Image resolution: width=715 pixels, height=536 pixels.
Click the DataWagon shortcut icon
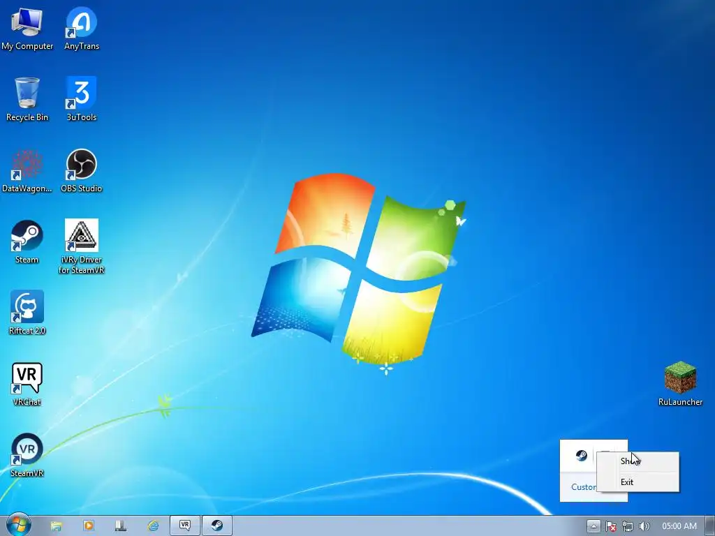pyautogui.click(x=27, y=170)
